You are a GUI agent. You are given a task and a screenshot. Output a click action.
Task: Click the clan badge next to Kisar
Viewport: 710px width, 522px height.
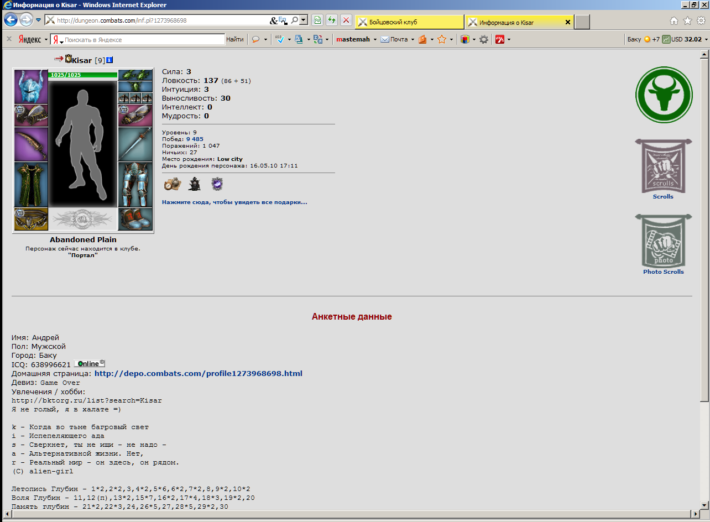click(x=69, y=59)
